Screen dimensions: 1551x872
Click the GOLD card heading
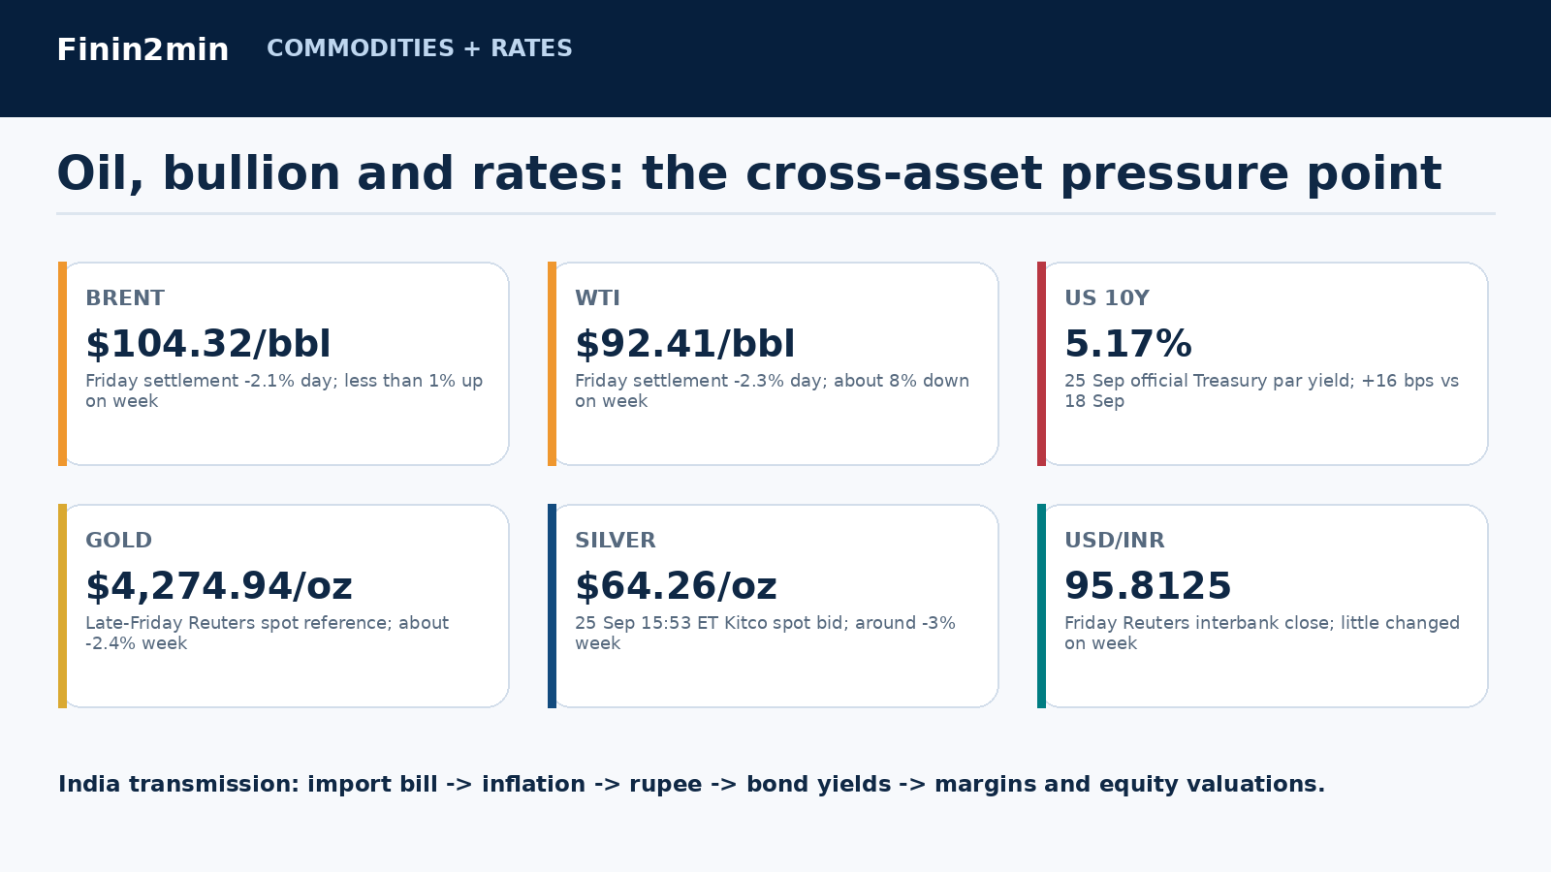tap(118, 541)
